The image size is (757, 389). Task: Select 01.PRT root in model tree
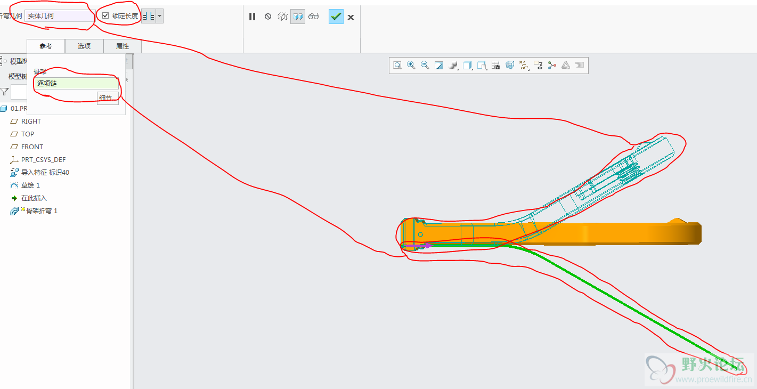[x=14, y=108]
